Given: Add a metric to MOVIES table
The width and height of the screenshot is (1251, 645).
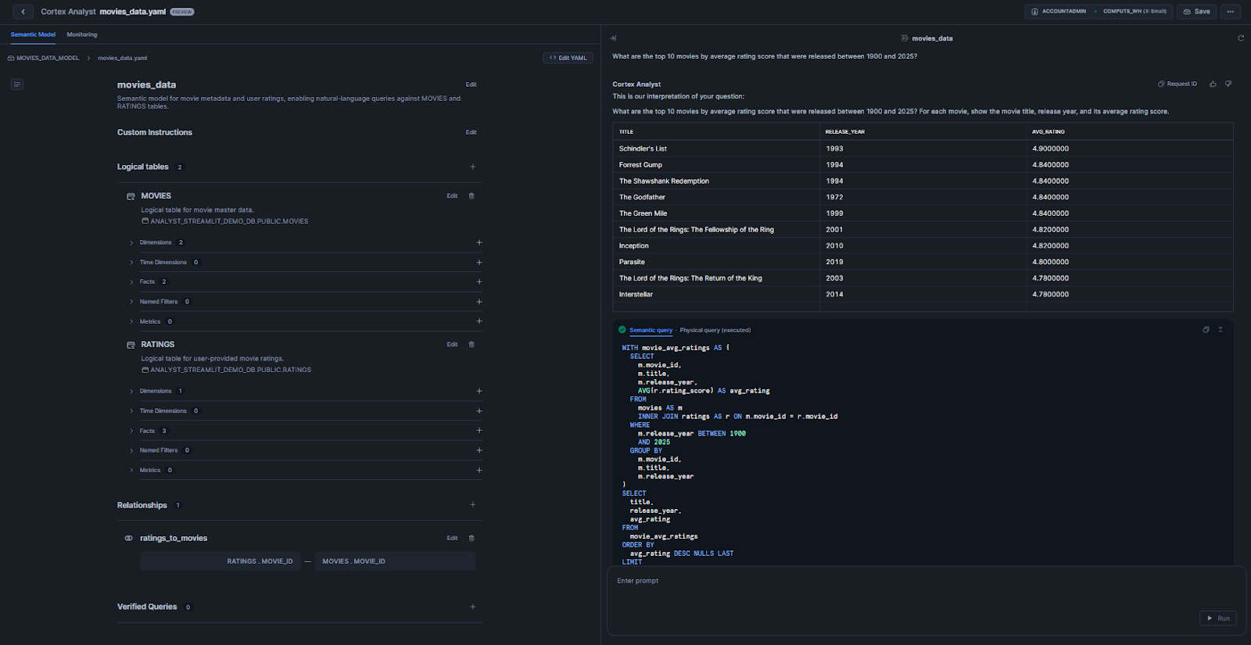Looking at the screenshot, I should (x=479, y=321).
